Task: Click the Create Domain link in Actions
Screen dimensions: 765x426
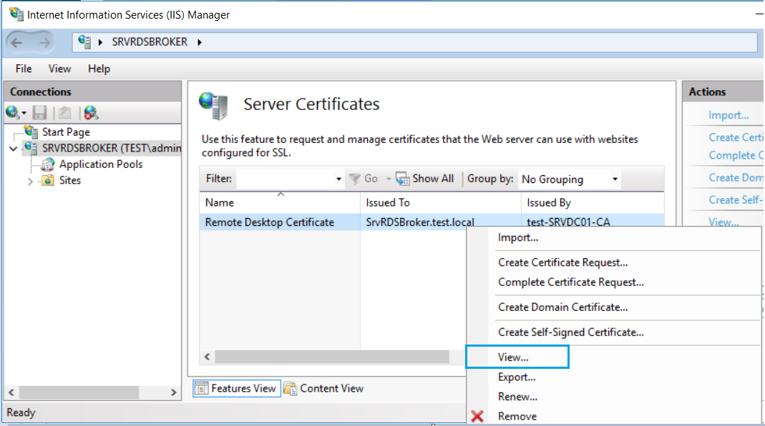Action: [736, 177]
